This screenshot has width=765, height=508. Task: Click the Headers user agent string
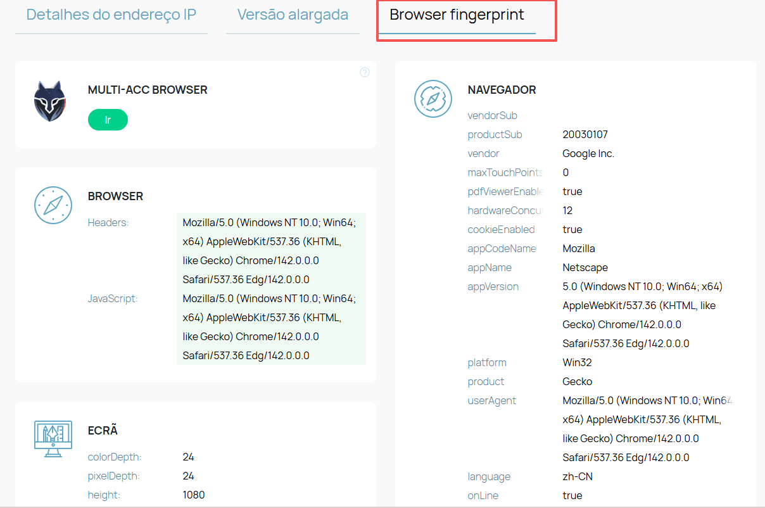(271, 251)
